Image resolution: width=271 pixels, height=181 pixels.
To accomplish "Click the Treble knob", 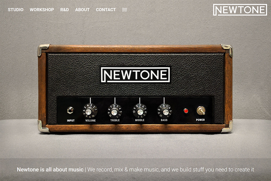I will click(x=115, y=111).
